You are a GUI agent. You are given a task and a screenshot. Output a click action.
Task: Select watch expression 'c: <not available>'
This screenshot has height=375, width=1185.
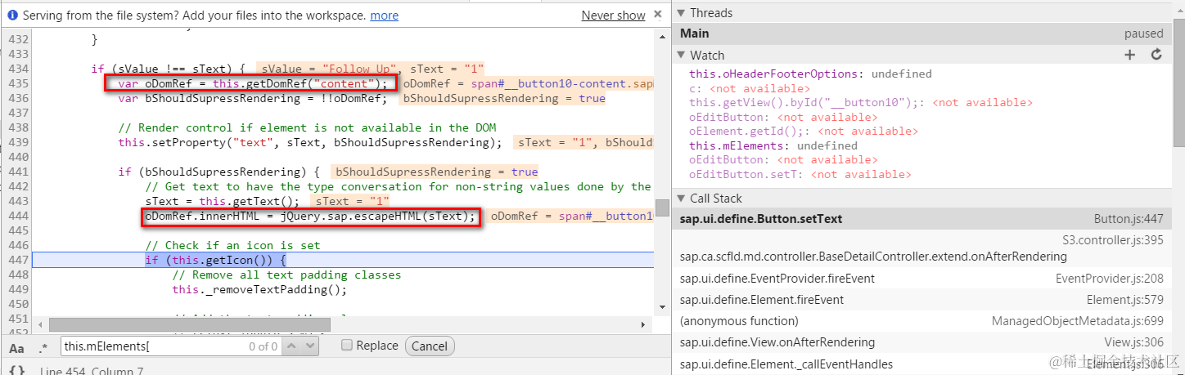(750, 88)
